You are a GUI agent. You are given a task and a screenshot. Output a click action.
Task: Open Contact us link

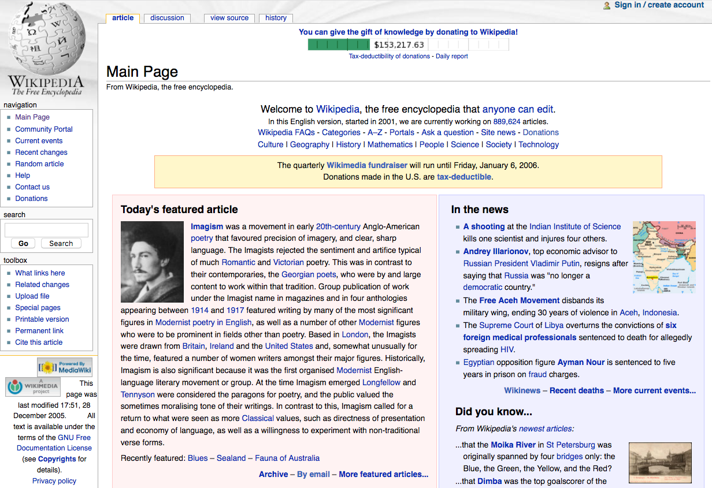point(32,187)
